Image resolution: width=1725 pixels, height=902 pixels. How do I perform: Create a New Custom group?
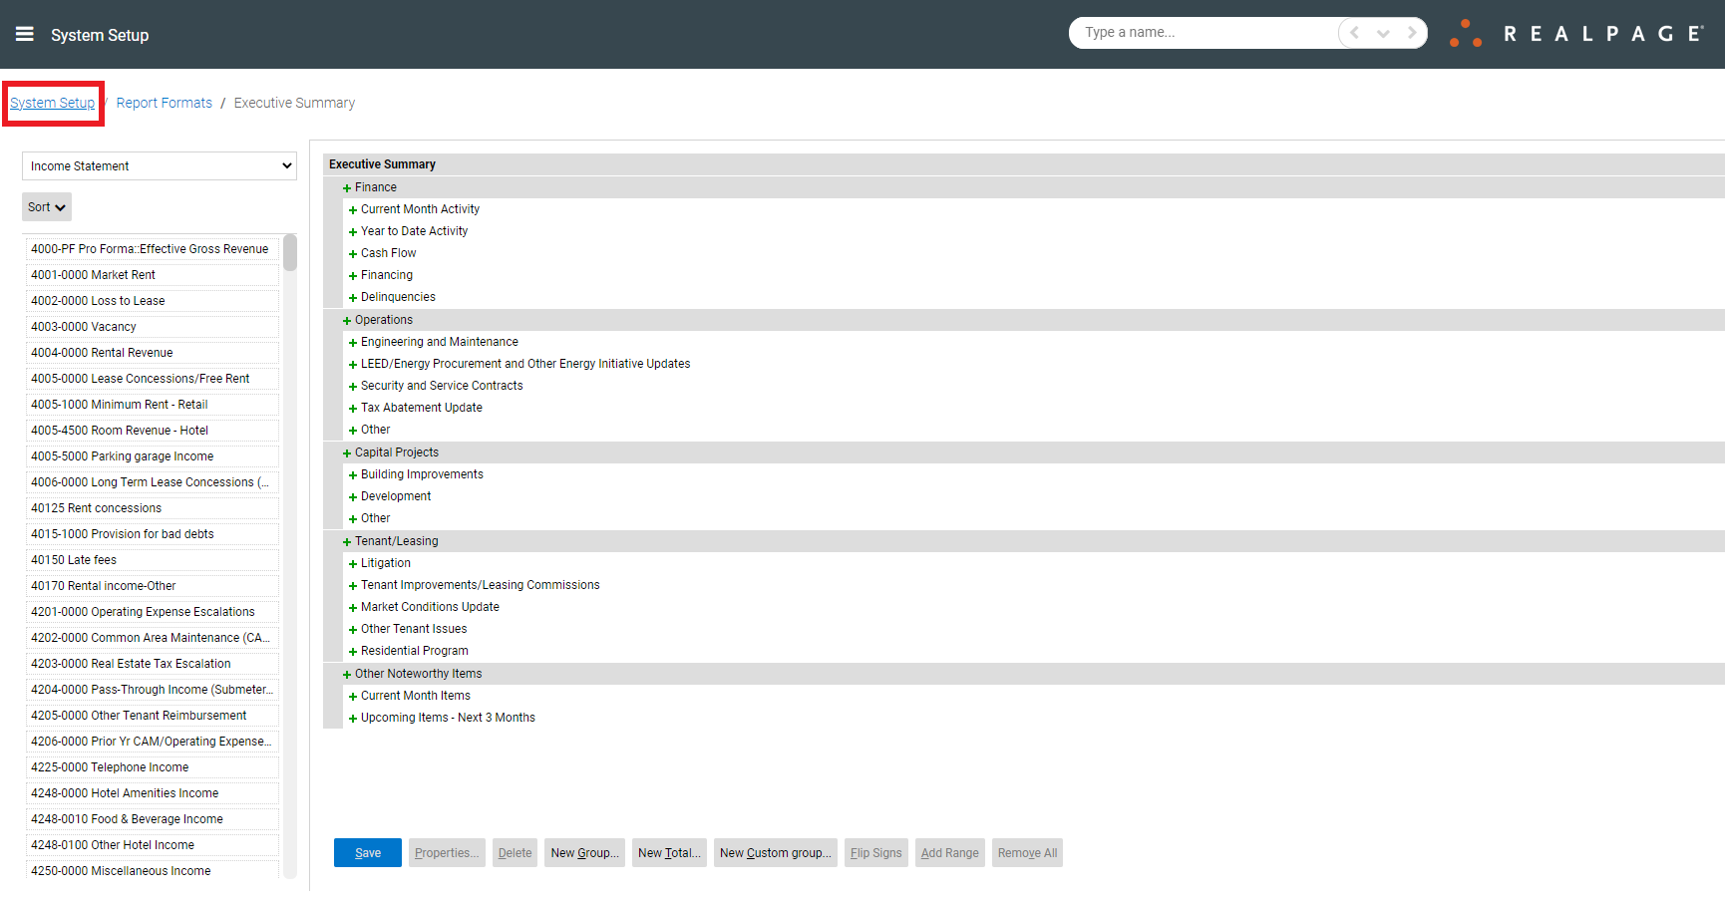coord(775,852)
